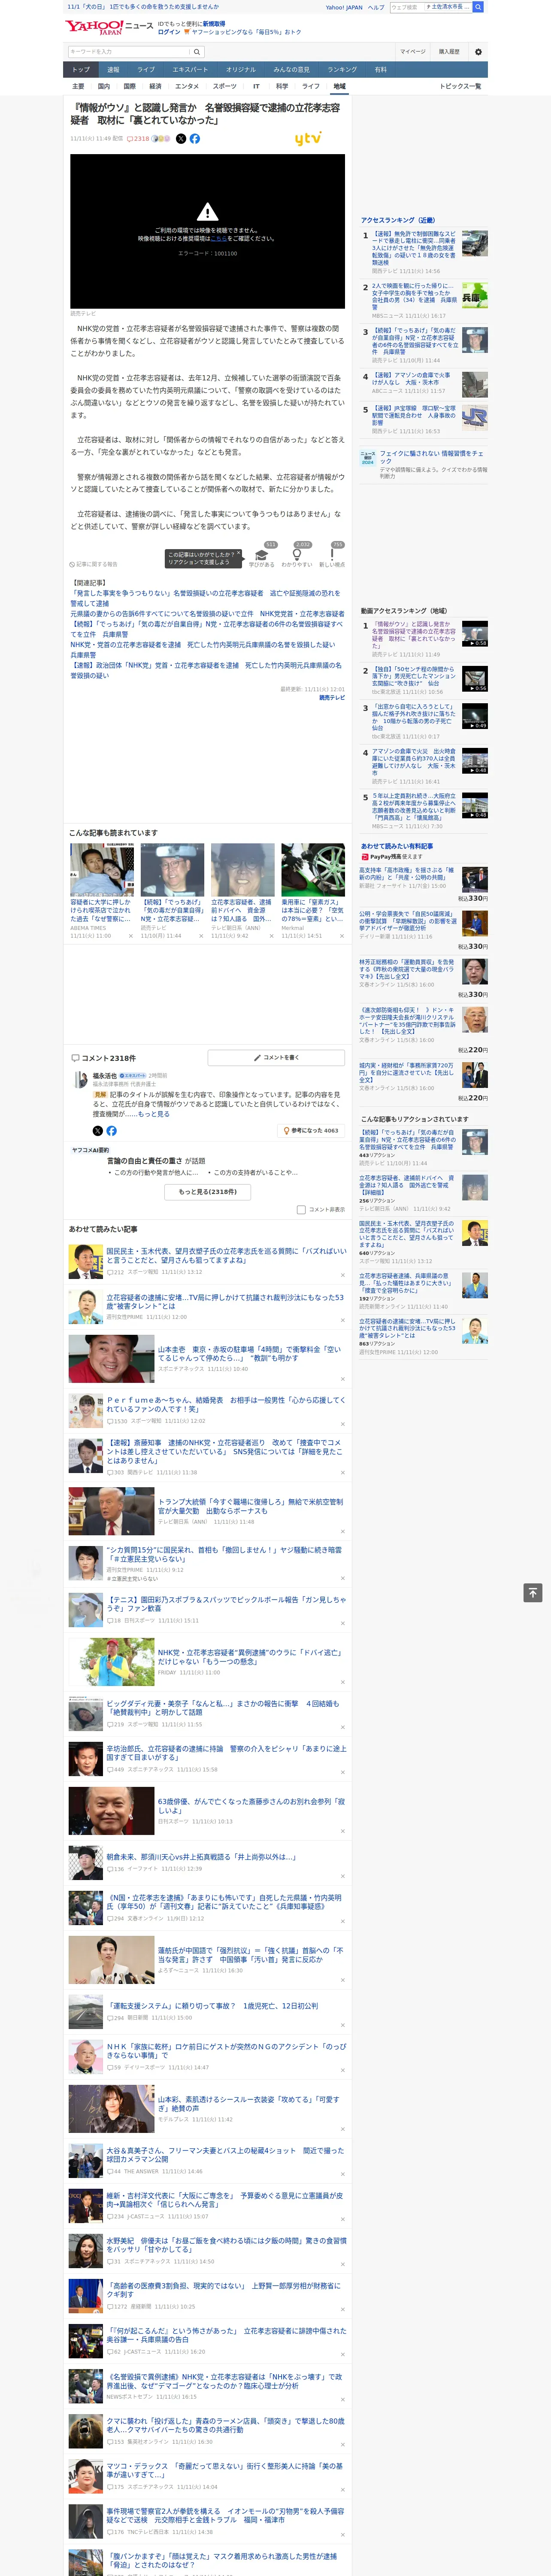The width and height of the screenshot is (551, 2576).
Task: Click the 参考になった 4063 lightbulb button
Action: coord(311,1131)
